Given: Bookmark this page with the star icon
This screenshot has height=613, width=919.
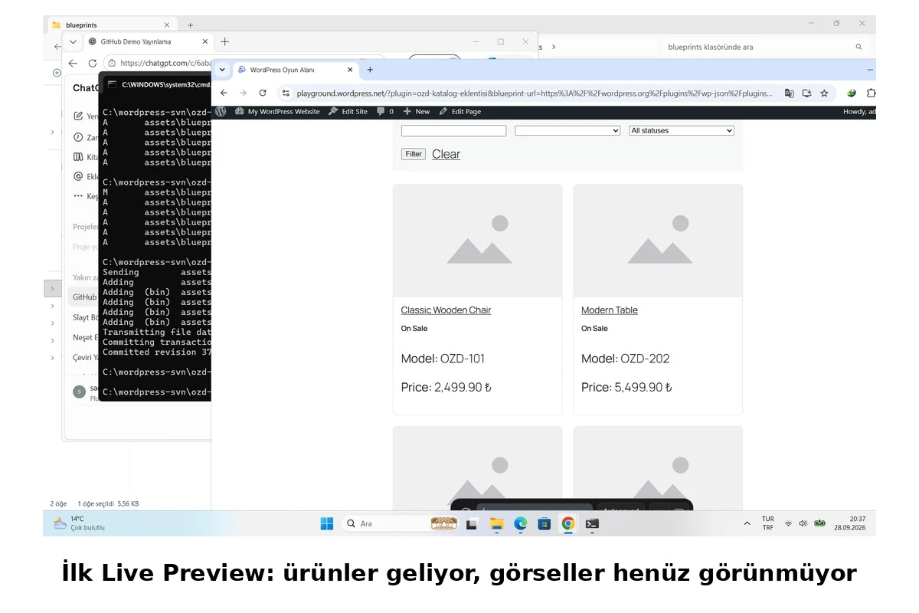Looking at the screenshot, I should click(x=824, y=93).
